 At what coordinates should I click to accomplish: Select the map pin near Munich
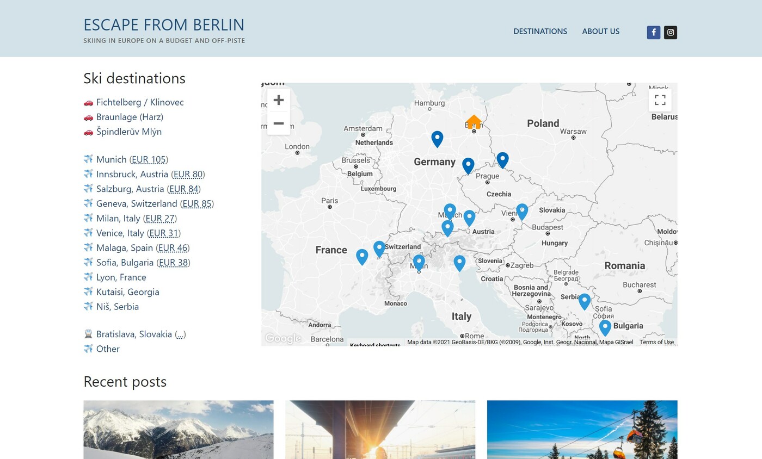click(450, 209)
